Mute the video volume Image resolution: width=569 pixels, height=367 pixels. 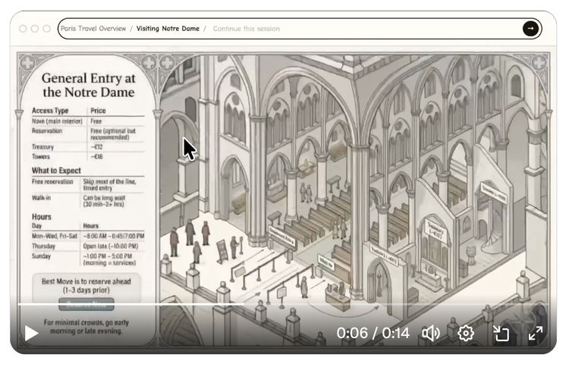[431, 333]
